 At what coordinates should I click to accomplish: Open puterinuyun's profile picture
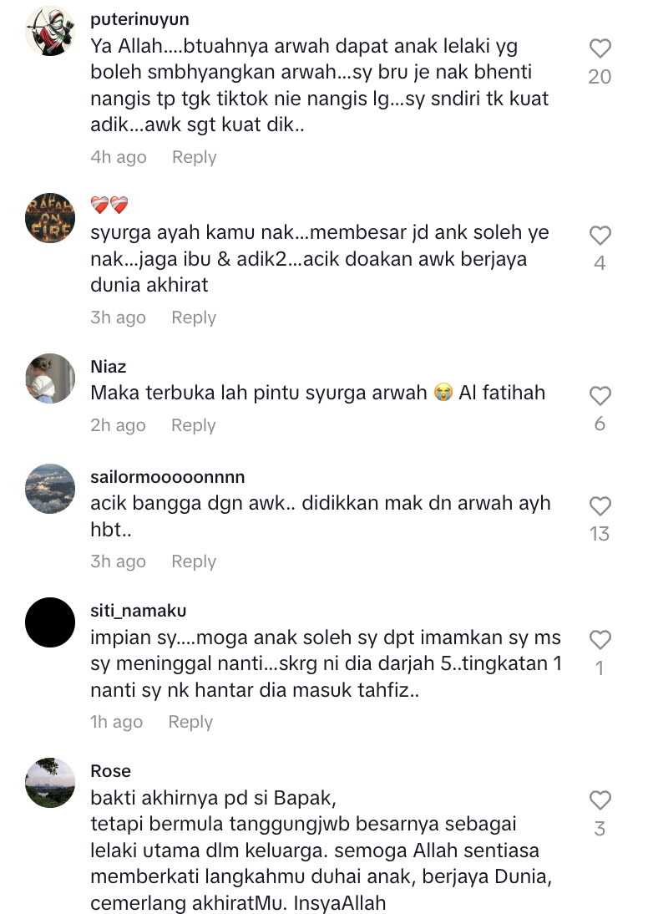pos(50,31)
